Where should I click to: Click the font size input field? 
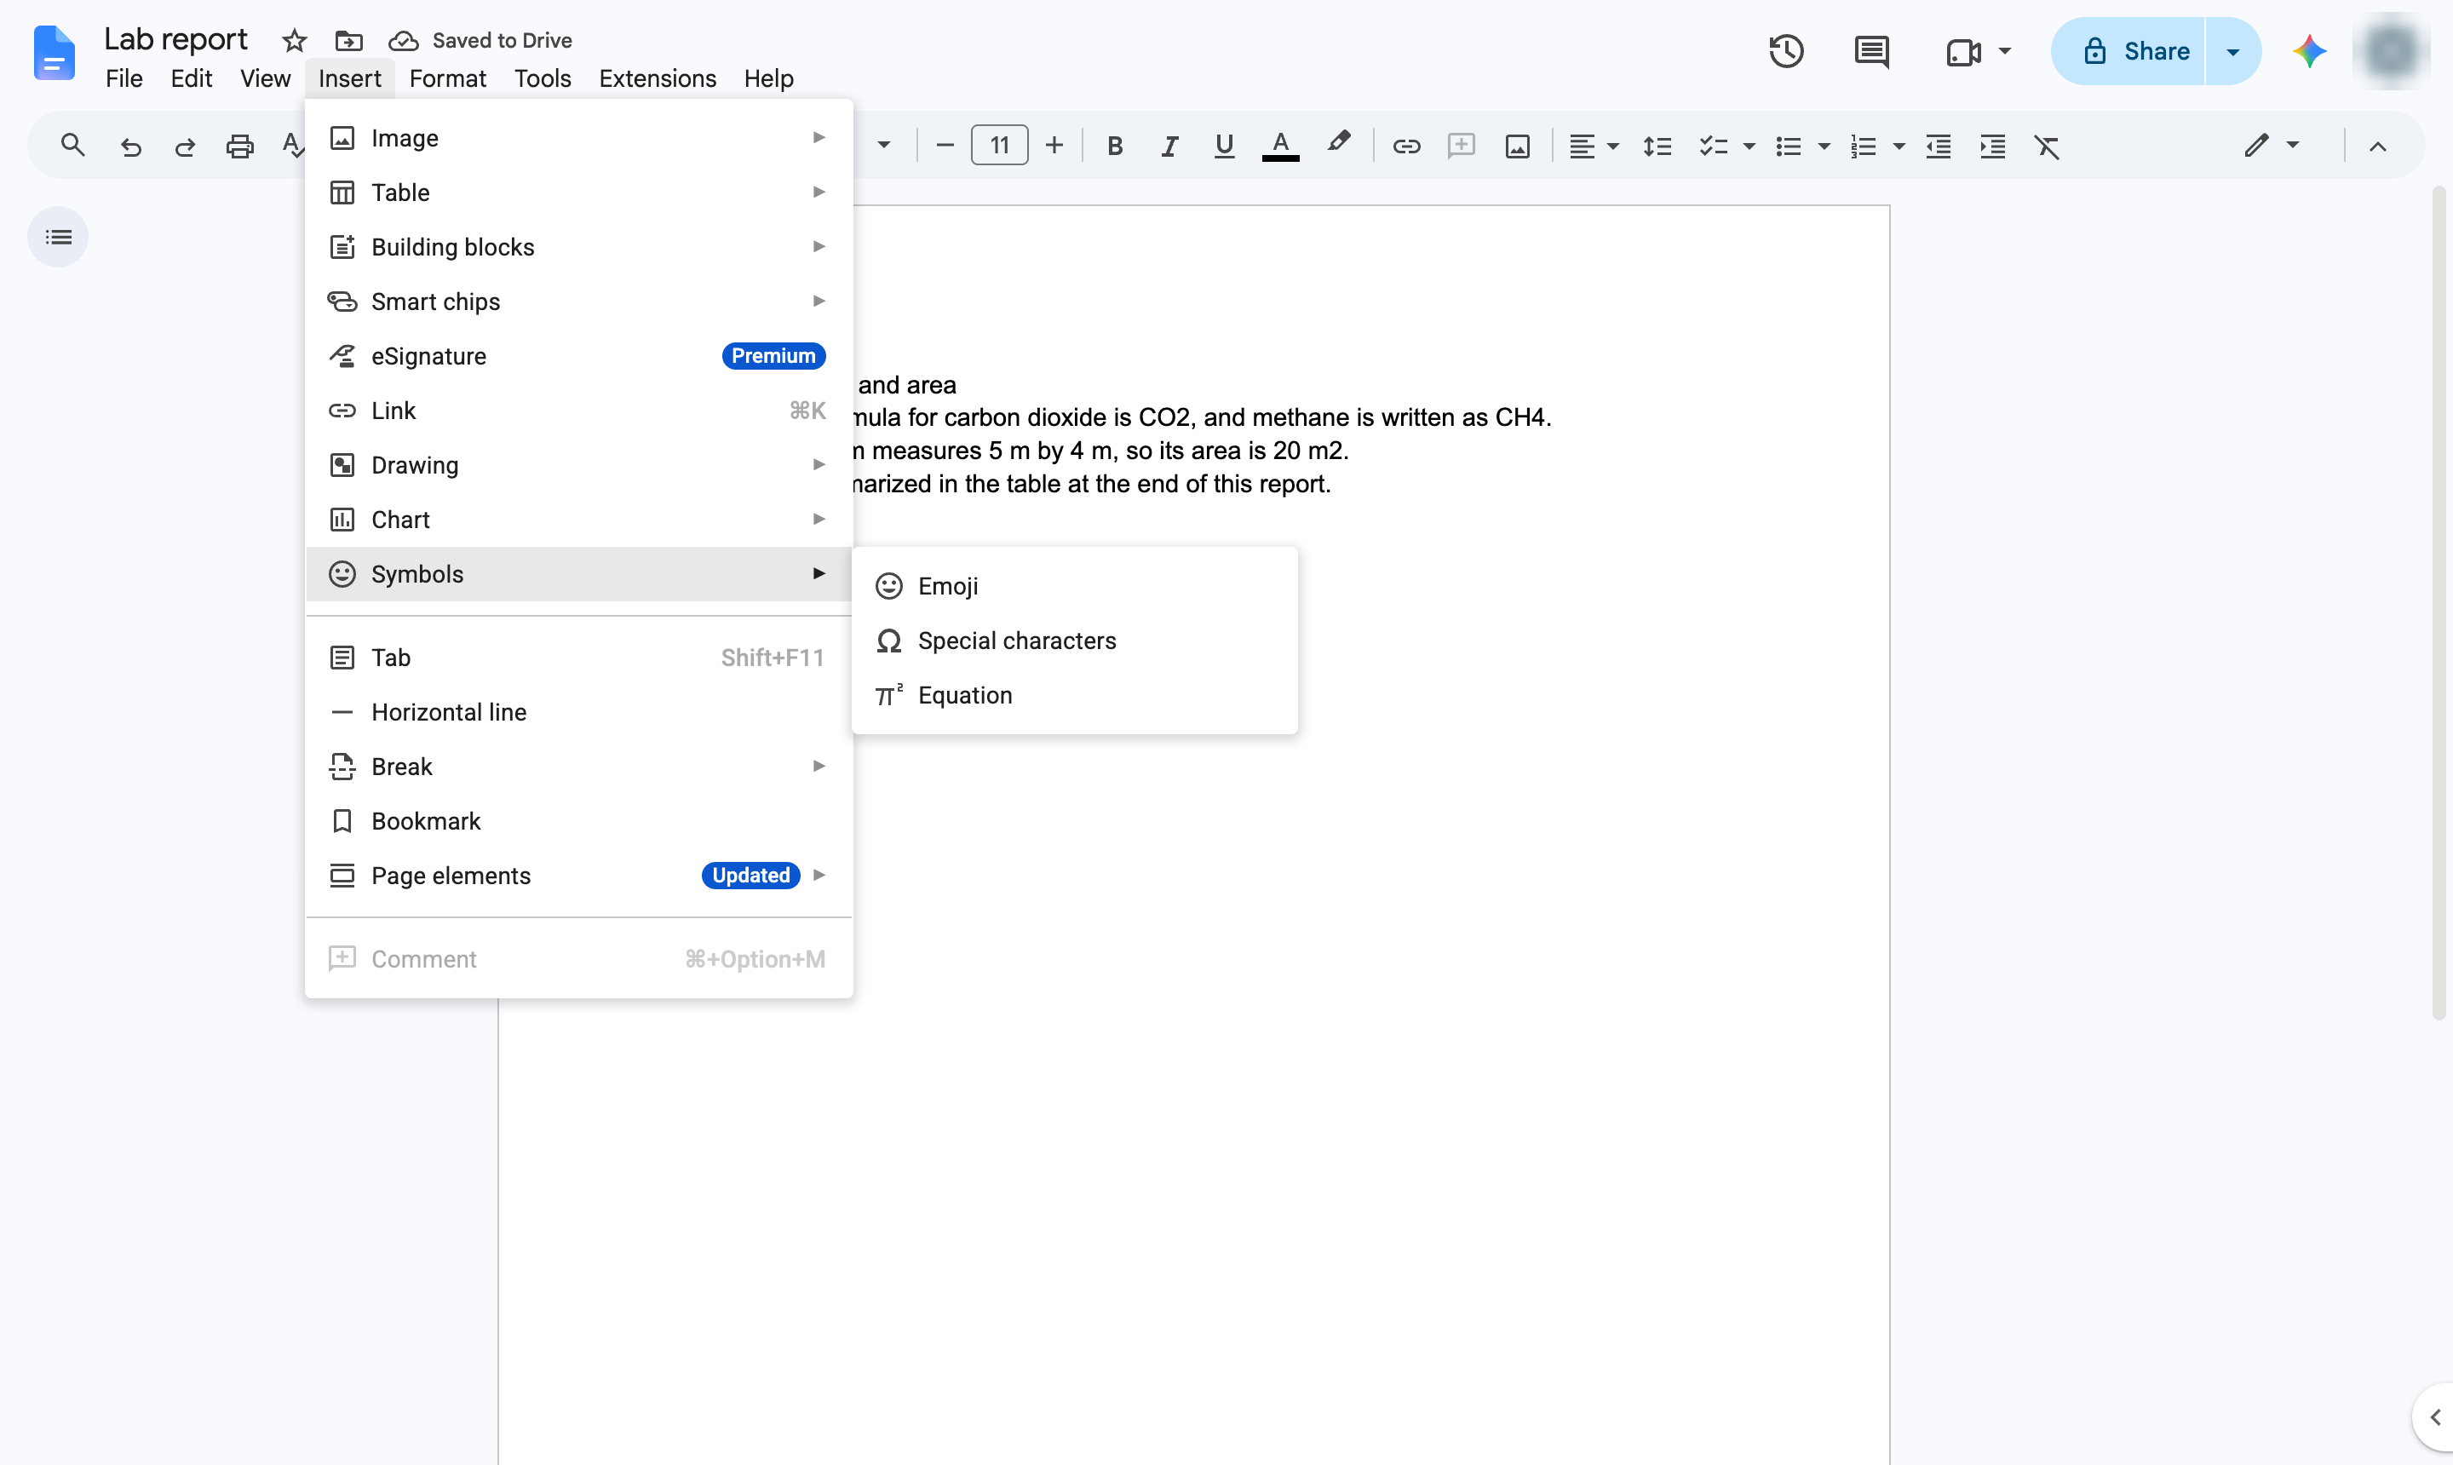999,146
